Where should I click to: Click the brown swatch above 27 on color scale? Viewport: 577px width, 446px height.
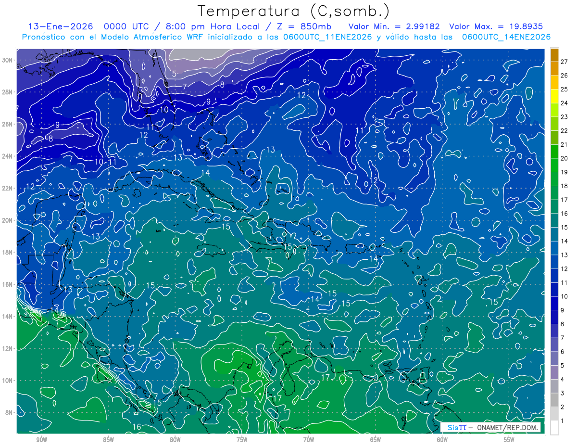coord(554,55)
